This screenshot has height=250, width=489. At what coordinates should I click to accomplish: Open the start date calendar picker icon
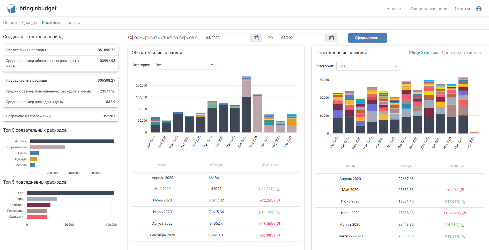tap(256, 38)
